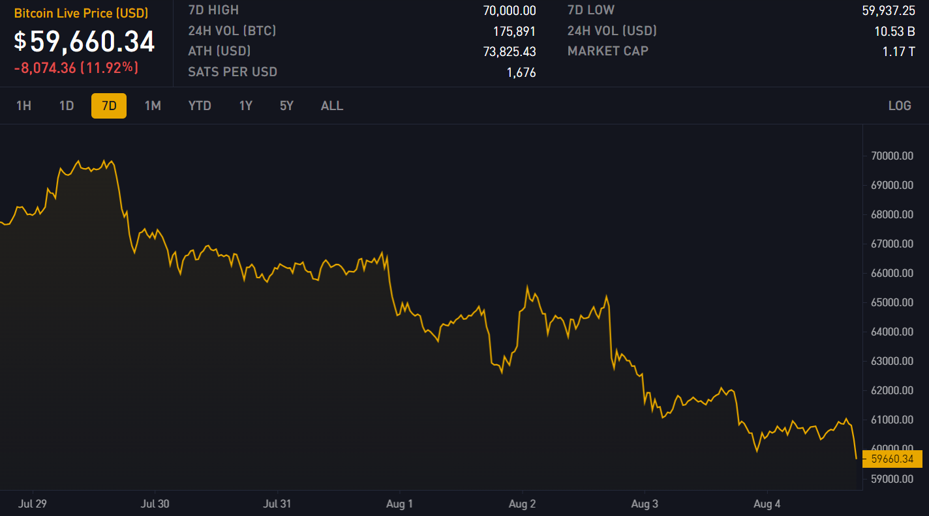Toggle LOG scale on the chart
929x516 pixels.
[900, 106]
